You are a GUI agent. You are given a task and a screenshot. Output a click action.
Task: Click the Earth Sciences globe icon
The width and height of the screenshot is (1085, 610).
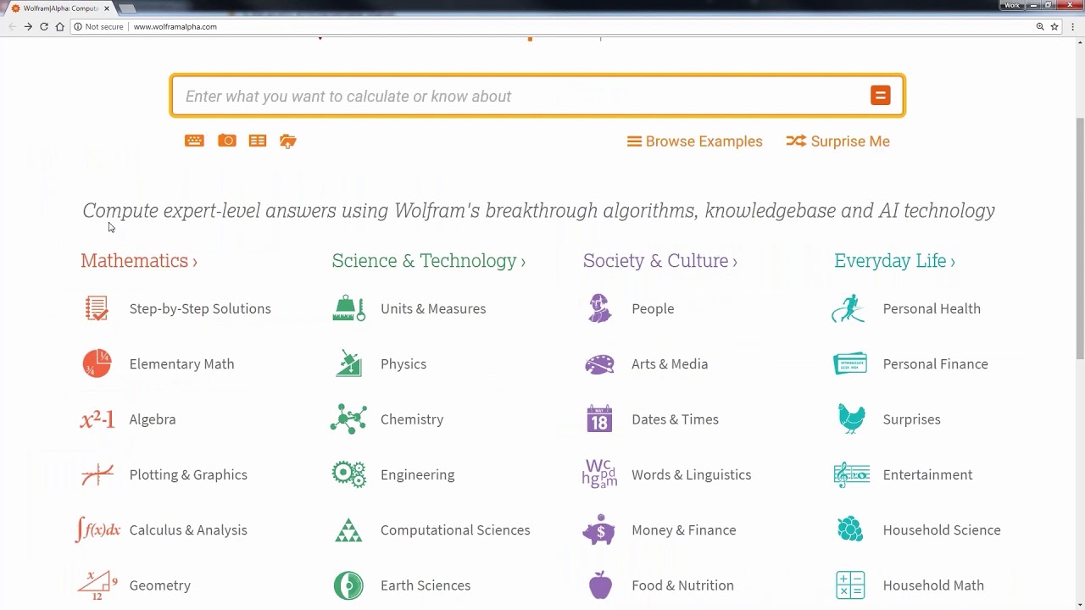point(348,585)
